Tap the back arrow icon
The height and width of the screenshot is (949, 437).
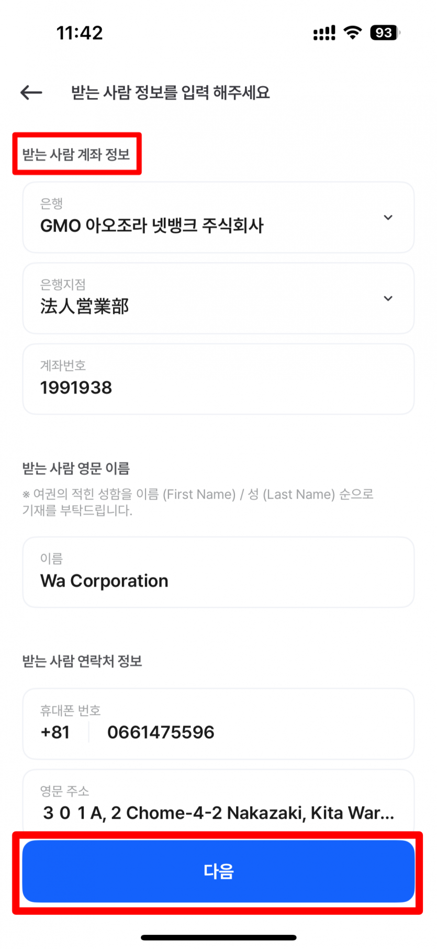click(31, 93)
